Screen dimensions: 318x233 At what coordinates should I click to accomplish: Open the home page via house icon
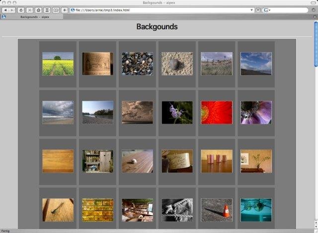click(x=39, y=10)
